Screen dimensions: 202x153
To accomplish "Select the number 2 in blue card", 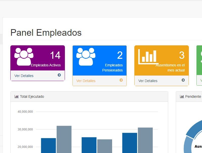I will pyautogui.click(x=120, y=55).
